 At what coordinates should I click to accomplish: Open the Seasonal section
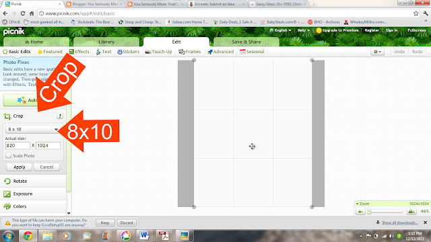coord(252,52)
